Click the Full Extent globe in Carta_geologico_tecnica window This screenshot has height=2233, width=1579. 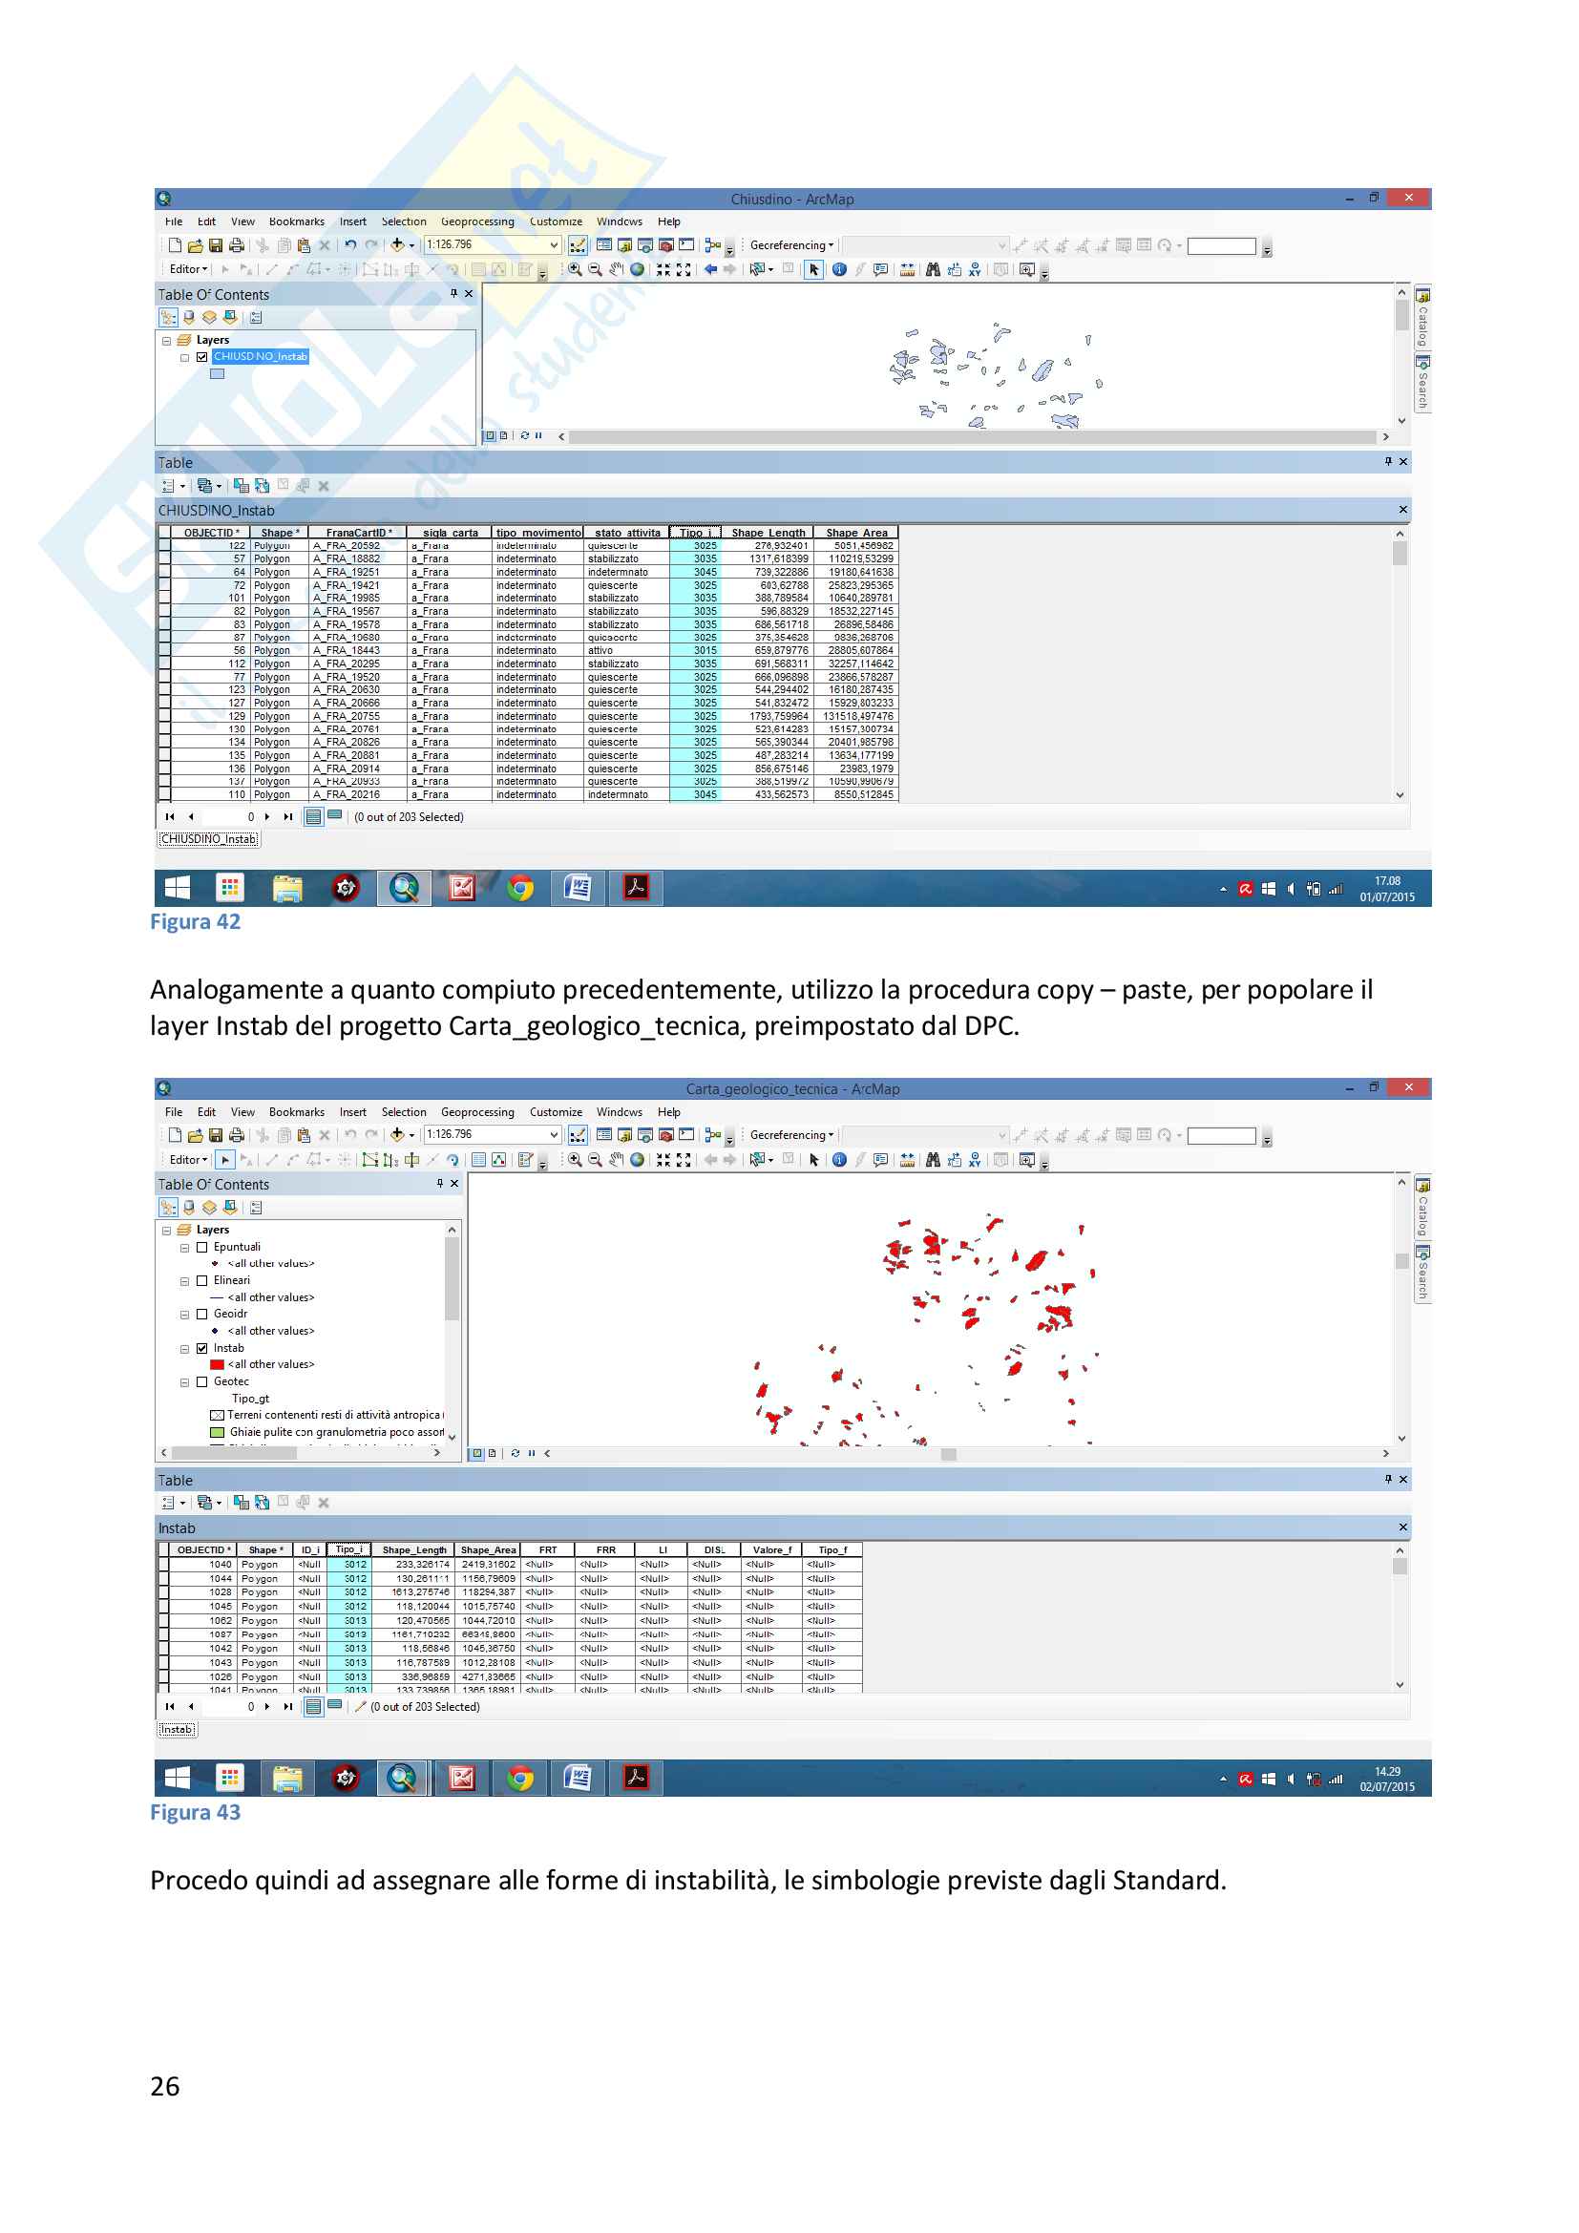(637, 1160)
